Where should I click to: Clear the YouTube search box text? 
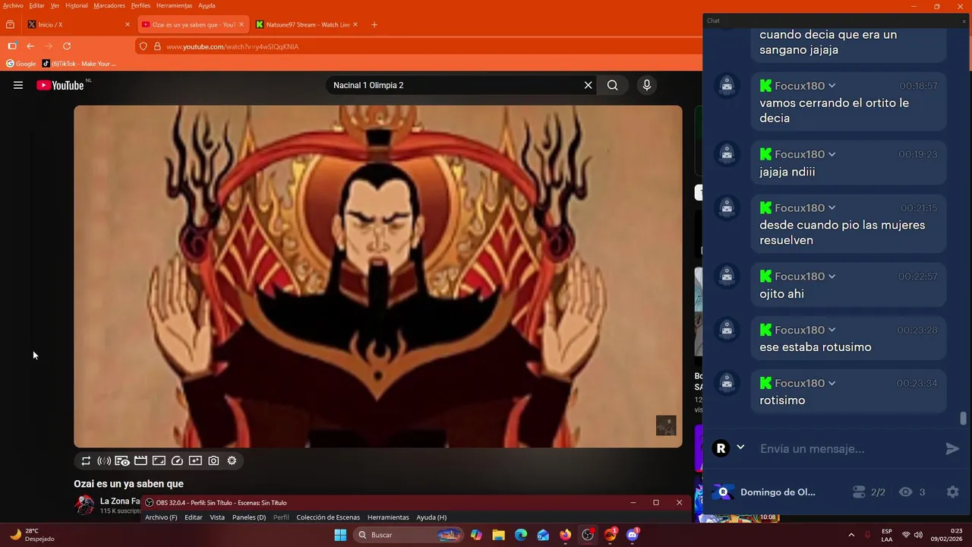pyautogui.click(x=588, y=85)
